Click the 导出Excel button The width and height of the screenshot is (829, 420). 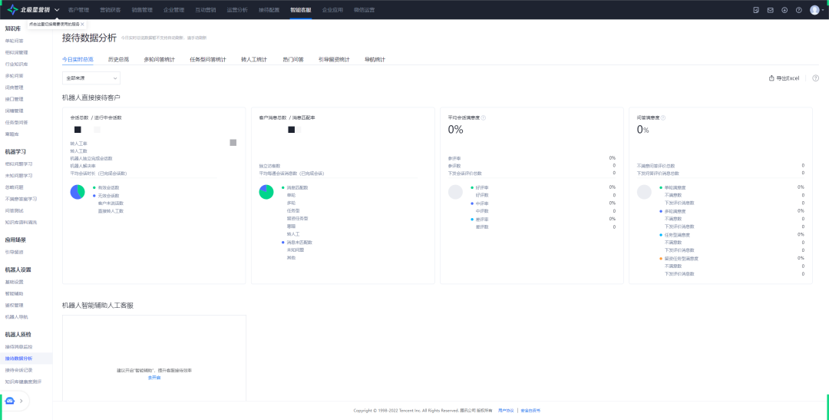784,78
